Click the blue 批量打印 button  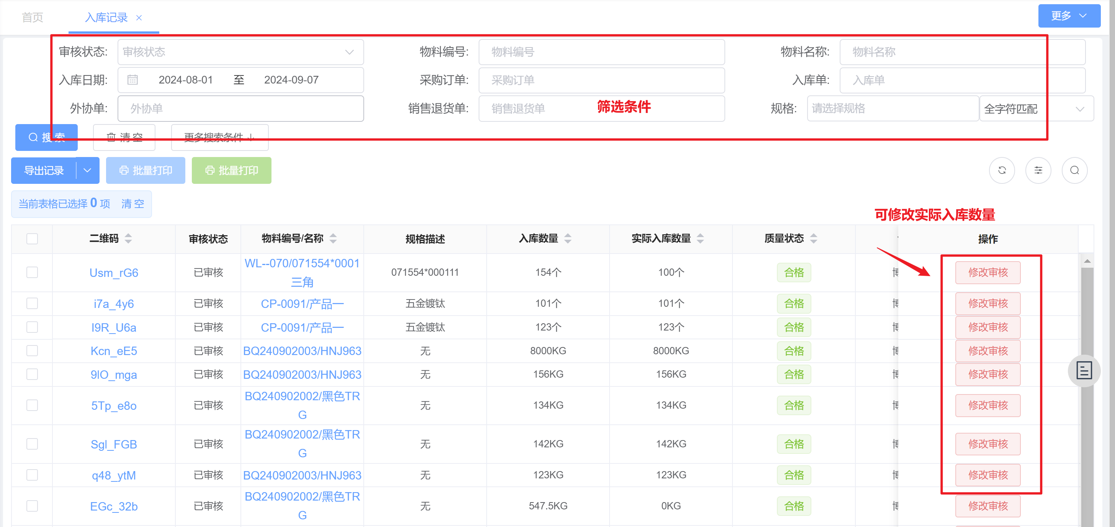tap(146, 170)
